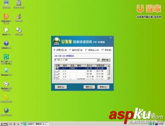Sort by the 盘号 column header
165x126 pixels.
(66, 65)
